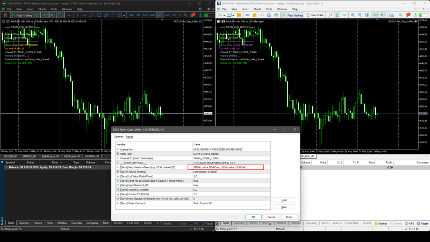430x242 pixels.
Task: Select the text label tool in FTMO toolbar
Action: [x=113, y=15]
